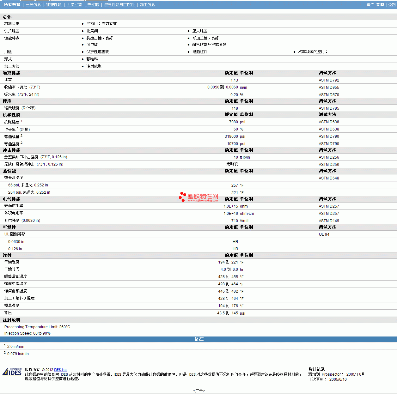Click the 干燥温度 row label
This screenshot has height=394, width=397.
coord(12,262)
